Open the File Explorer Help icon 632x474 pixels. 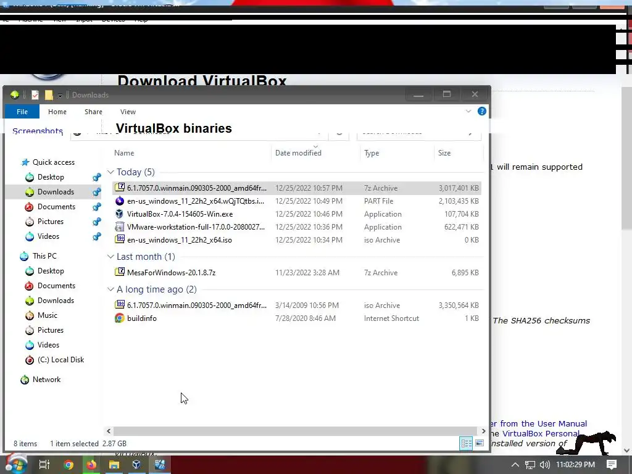[481, 111]
